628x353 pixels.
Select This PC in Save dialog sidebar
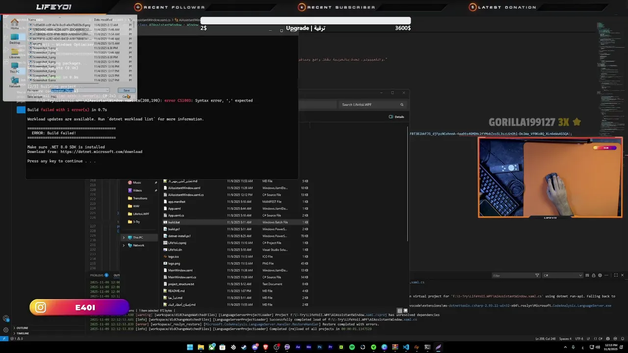[x=15, y=67]
